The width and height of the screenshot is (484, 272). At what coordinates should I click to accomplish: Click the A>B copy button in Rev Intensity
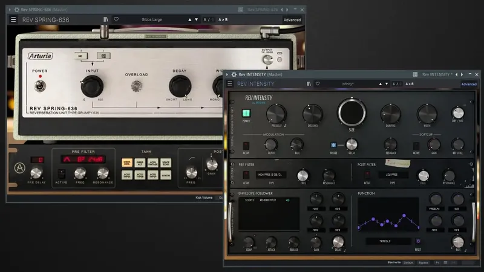point(410,83)
